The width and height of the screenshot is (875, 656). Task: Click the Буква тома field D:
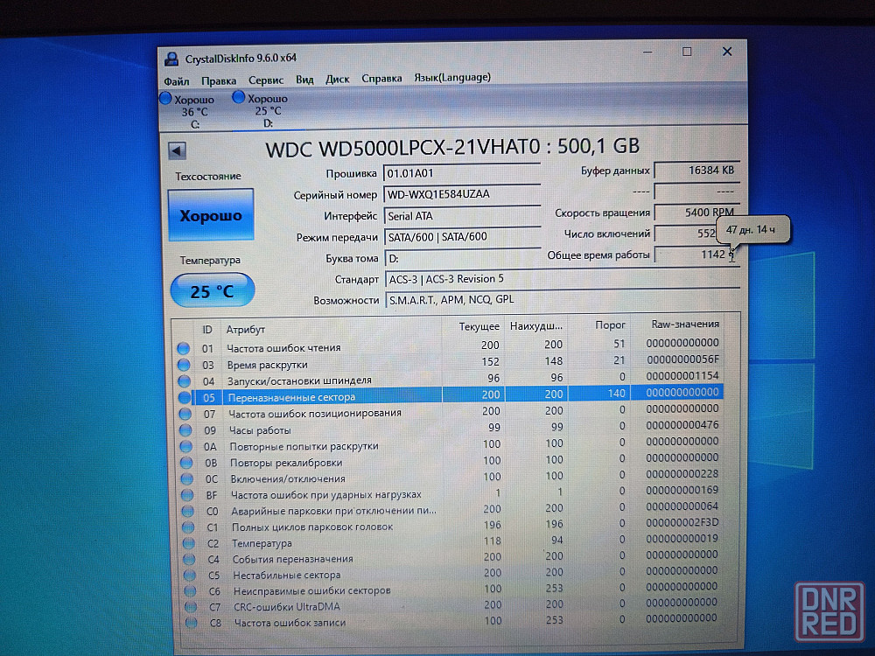point(463,258)
